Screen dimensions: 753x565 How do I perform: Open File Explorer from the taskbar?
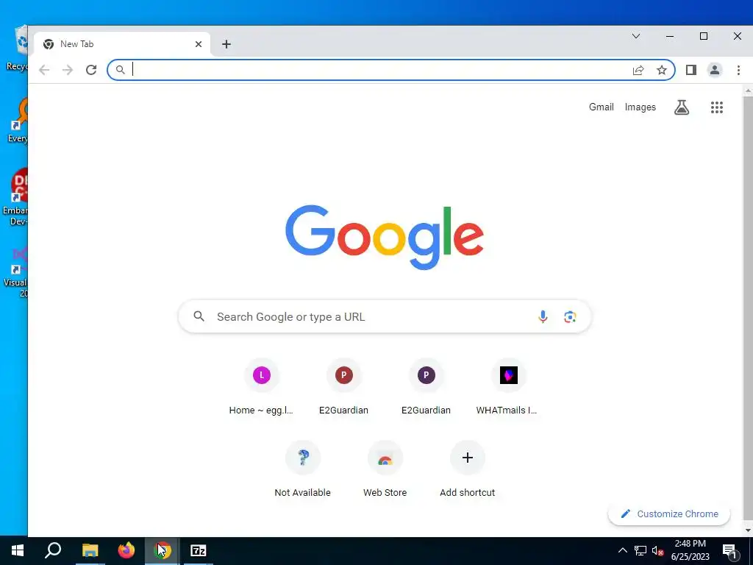click(x=90, y=550)
